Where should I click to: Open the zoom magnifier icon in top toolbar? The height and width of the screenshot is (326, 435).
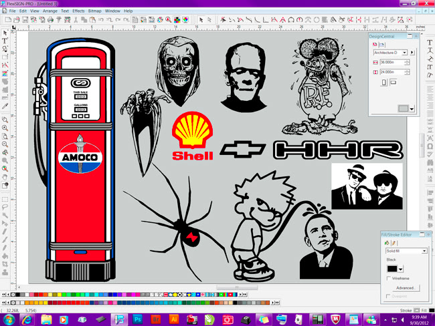pyautogui.click(x=169, y=19)
